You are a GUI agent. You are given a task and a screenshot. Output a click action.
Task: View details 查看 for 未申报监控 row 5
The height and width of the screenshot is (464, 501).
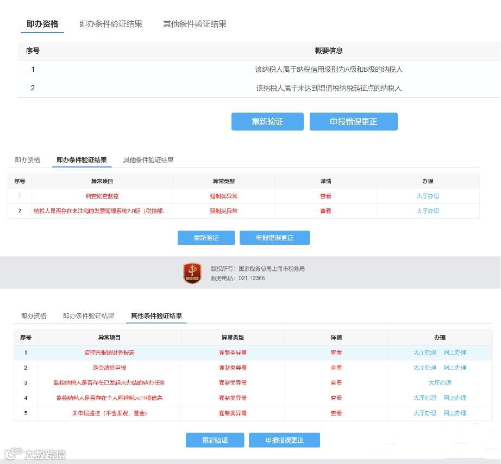point(336,413)
